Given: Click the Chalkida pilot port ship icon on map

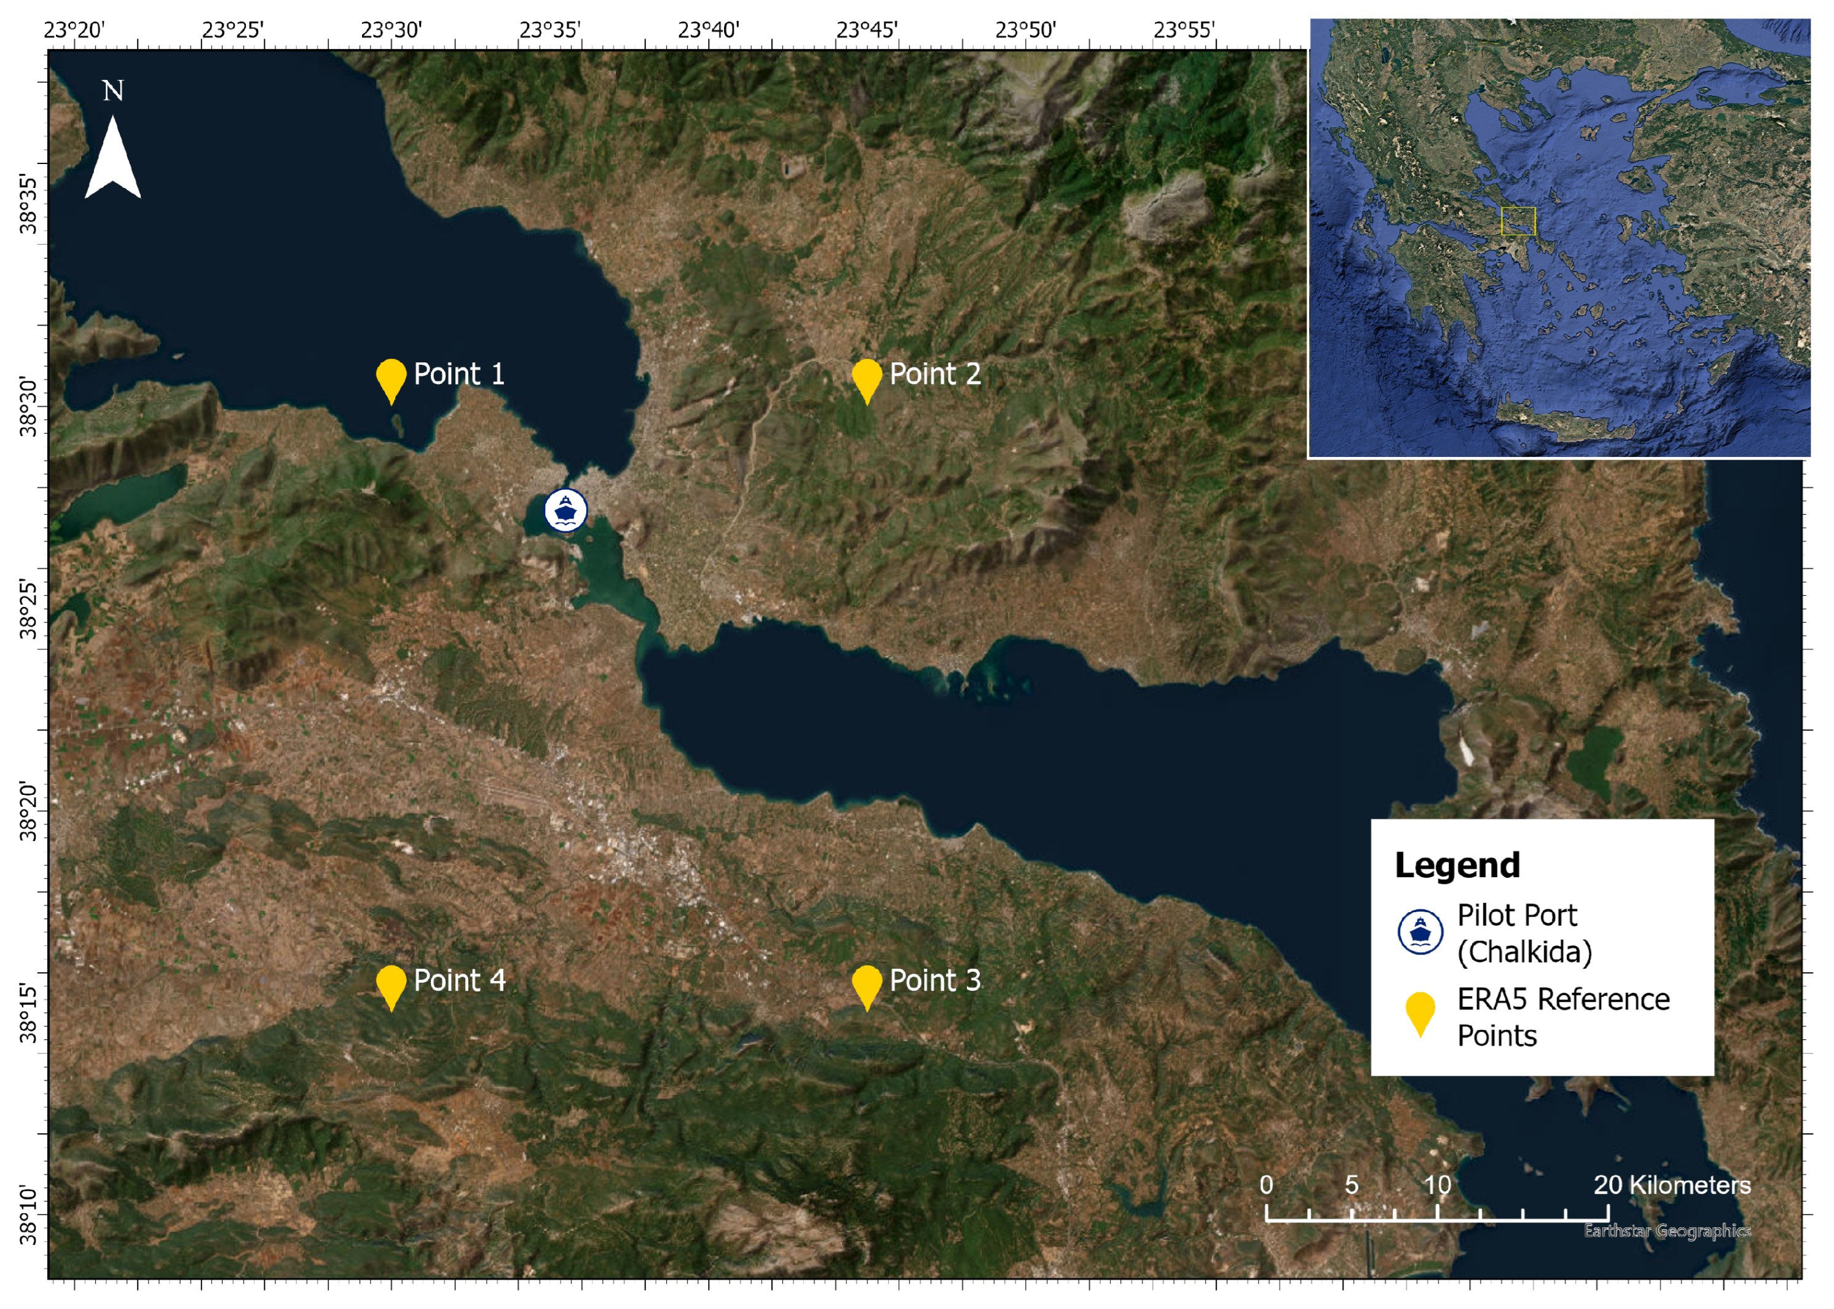Looking at the screenshot, I should coord(565,510).
